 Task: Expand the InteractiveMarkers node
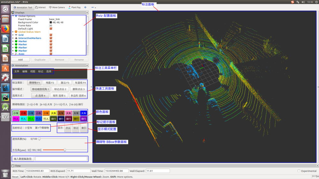click(x=13, y=38)
